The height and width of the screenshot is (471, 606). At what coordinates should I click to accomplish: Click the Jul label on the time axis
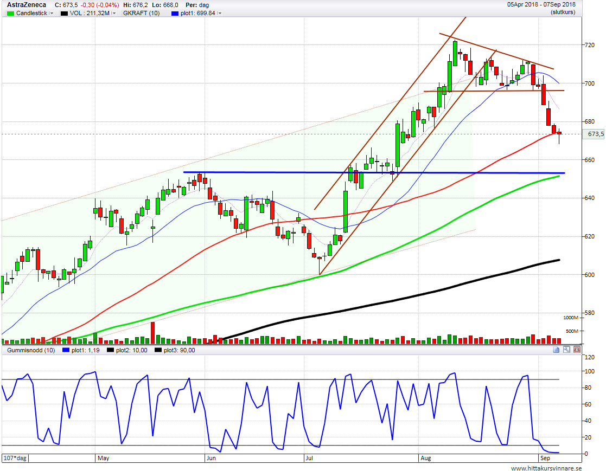[x=309, y=458]
